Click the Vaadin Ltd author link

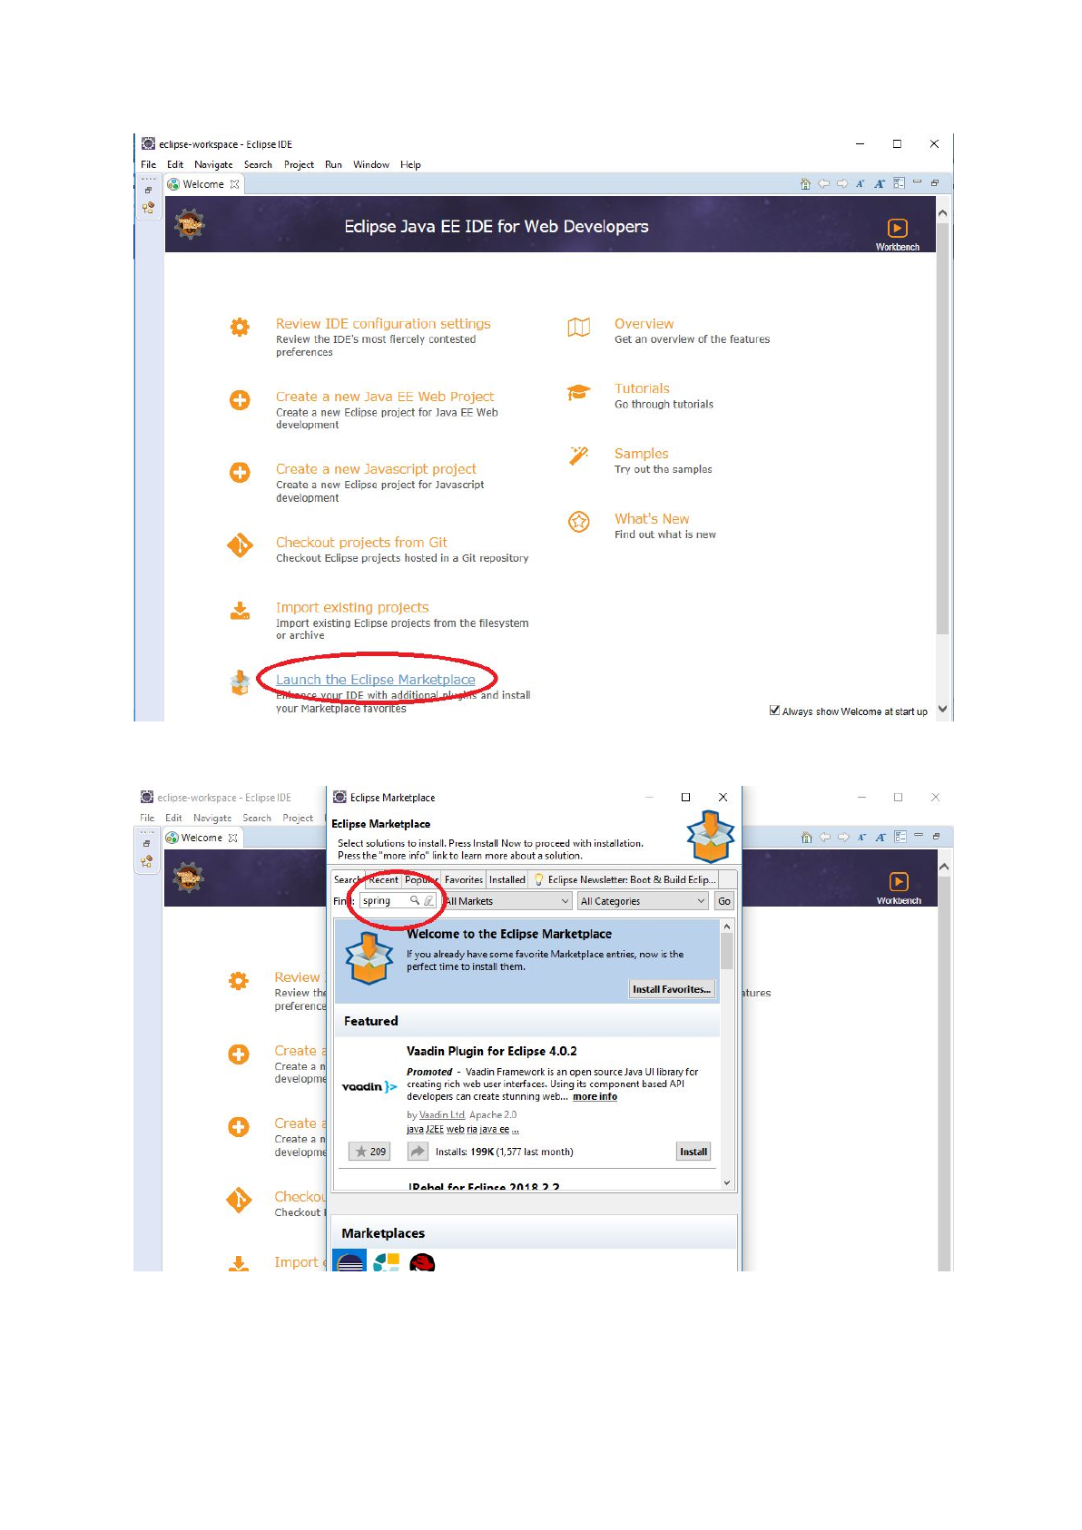coord(442,1115)
